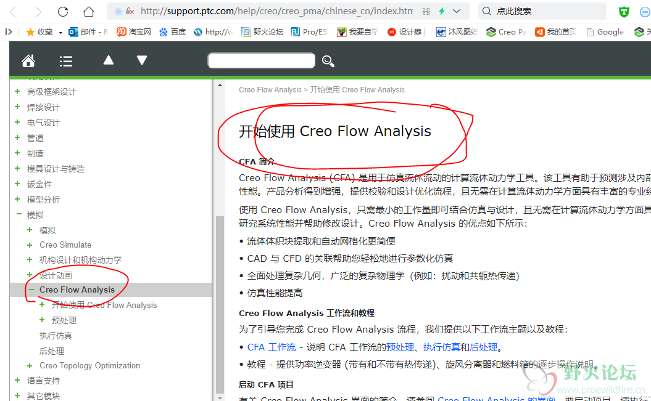Image resolution: width=651 pixels, height=401 pixels.
Task: Select 机构设计和机构动力学 tree item
Action: (x=80, y=260)
